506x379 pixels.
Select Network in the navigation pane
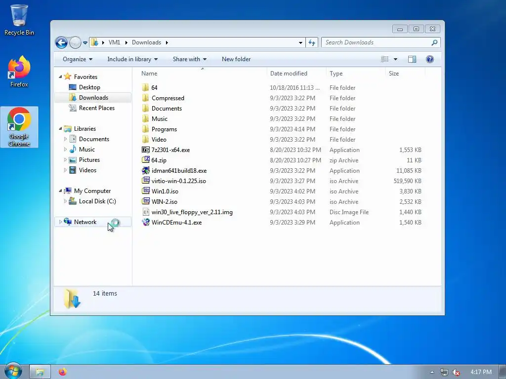[x=85, y=222]
